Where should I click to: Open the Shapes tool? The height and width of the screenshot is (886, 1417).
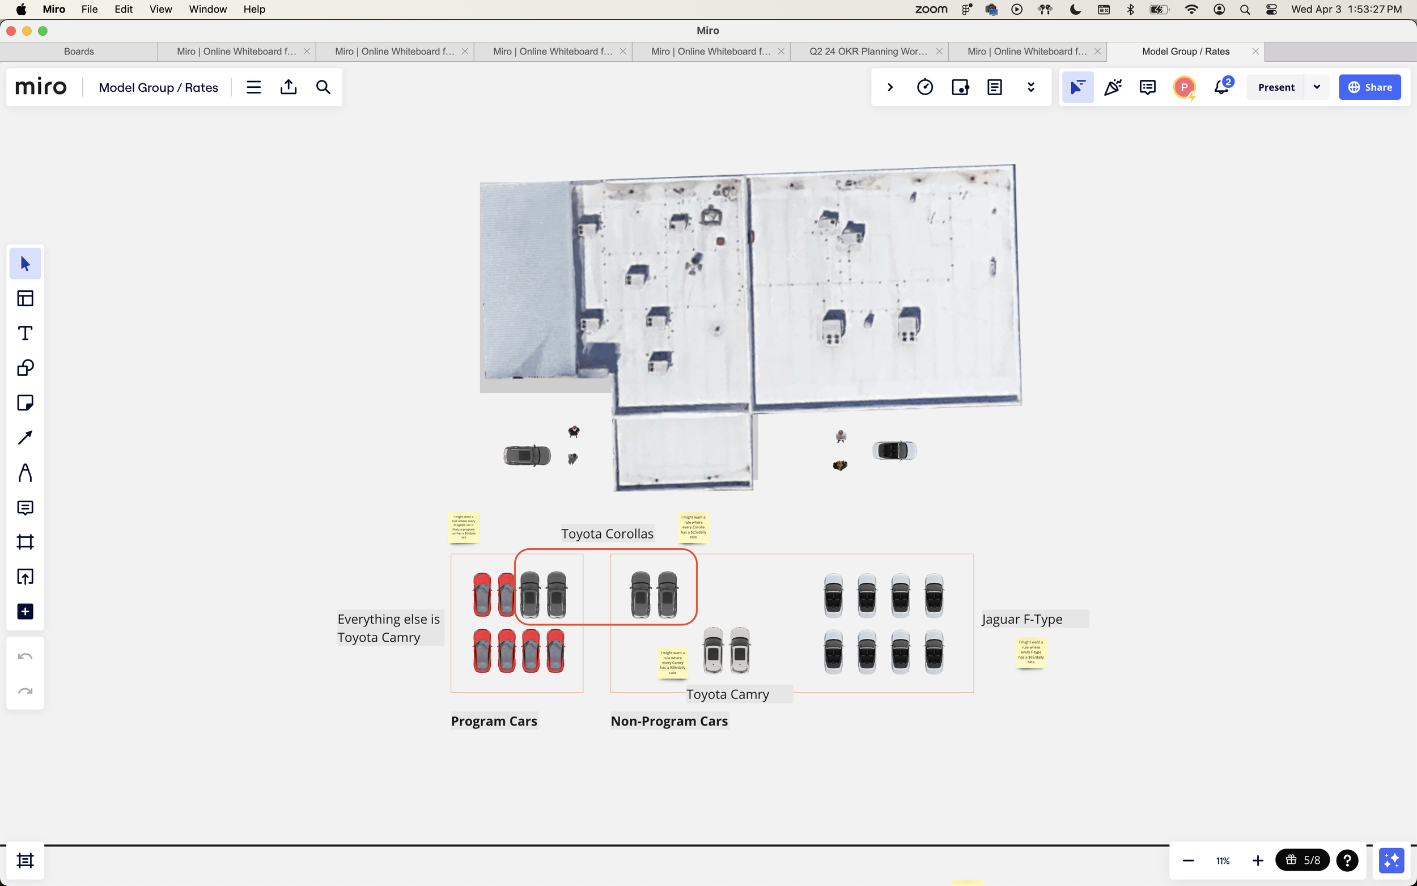(25, 368)
